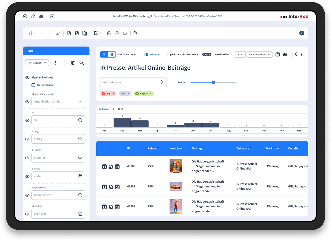331x240 pixels.
Task: Click the trash delete icon in top toolbar
Action: (109, 33)
